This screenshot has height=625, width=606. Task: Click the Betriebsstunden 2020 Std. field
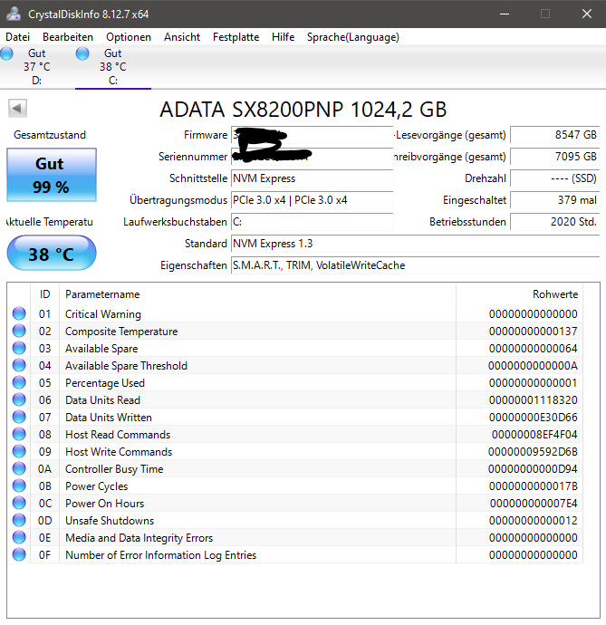pos(555,222)
